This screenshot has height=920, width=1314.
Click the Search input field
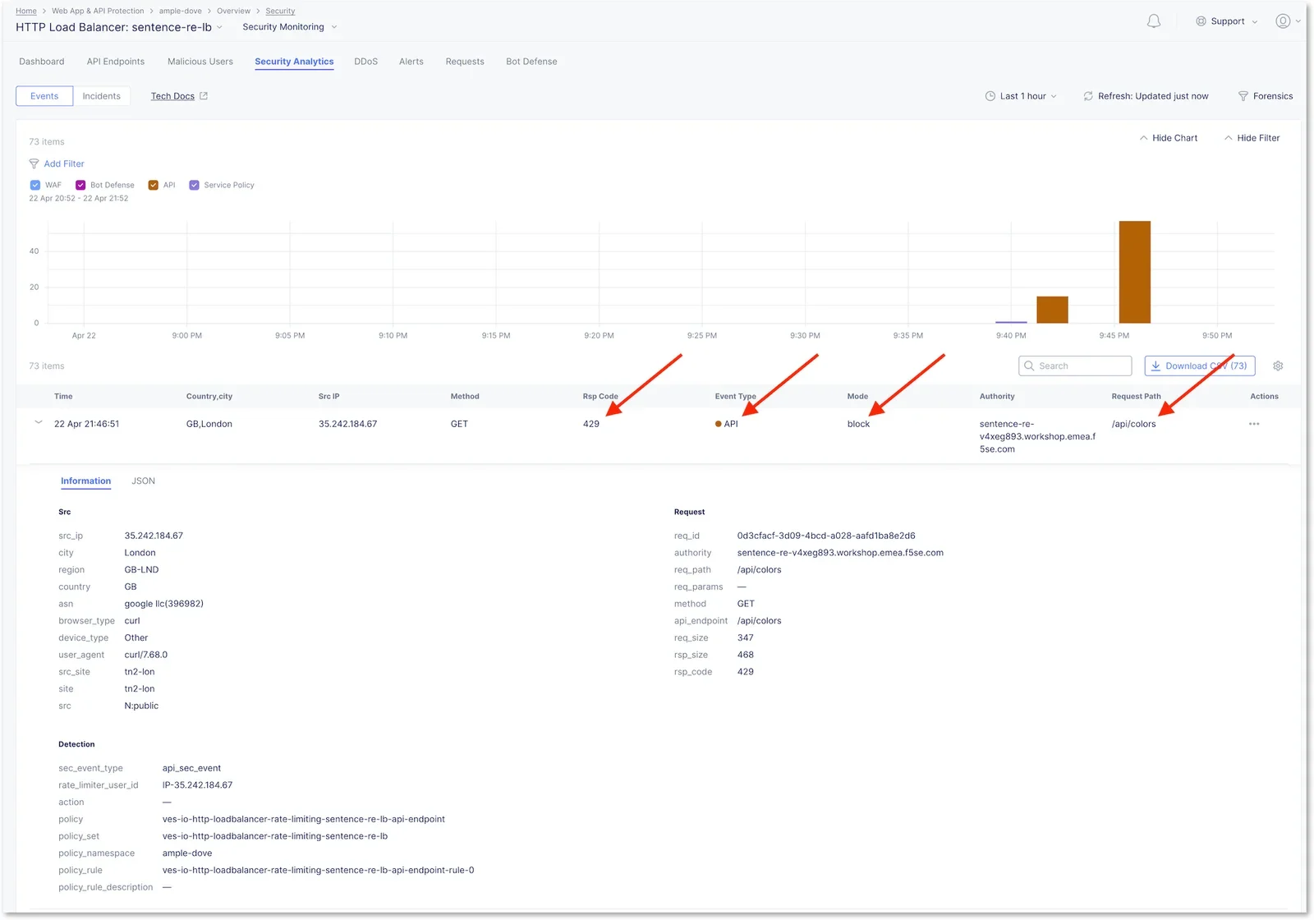click(x=1075, y=366)
